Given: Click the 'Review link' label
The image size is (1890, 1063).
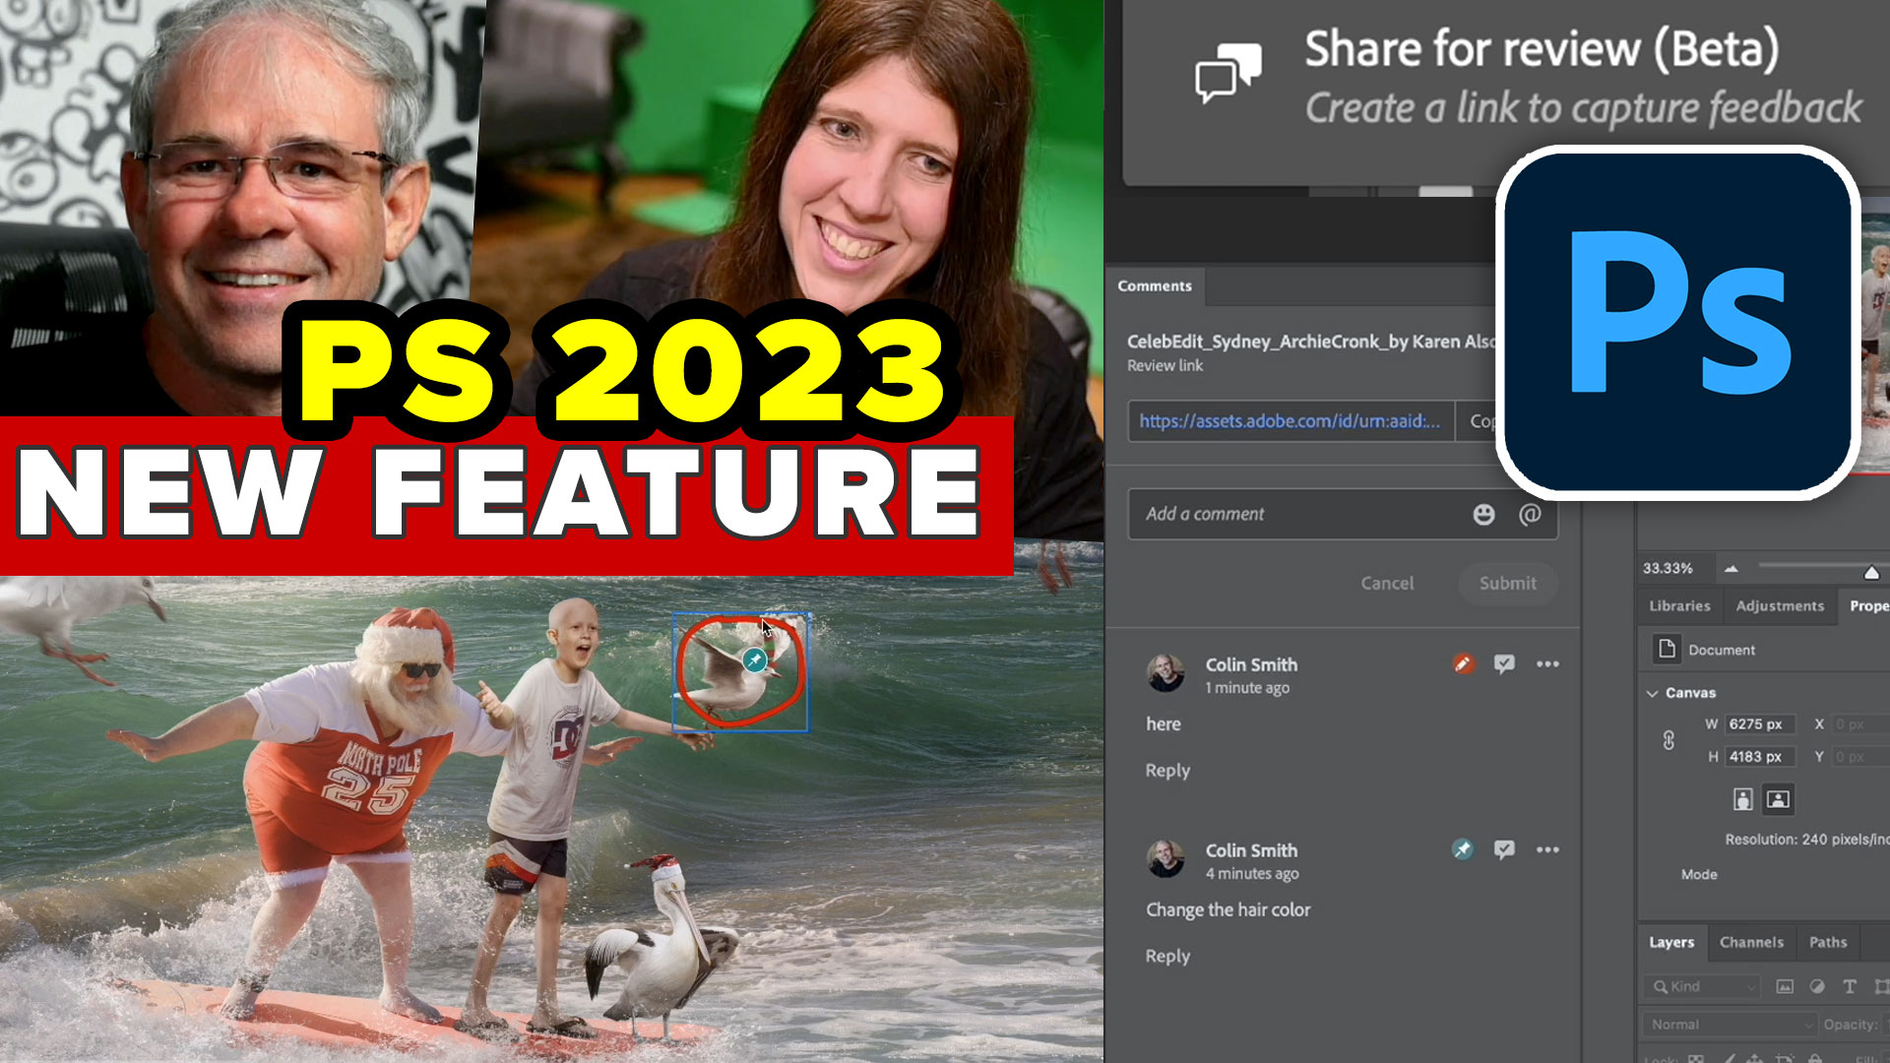Looking at the screenshot, I should click(1165, 366).
